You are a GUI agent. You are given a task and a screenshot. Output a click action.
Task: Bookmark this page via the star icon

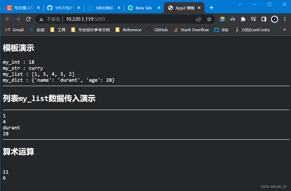pos(209,19)
